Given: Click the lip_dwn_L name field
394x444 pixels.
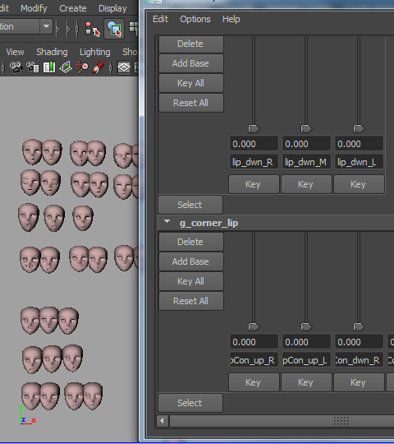Looking at the screenshot, I should pos(359,162).
